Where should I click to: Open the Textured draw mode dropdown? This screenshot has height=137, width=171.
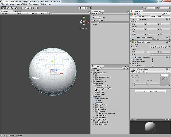pyautogui.click(x=9, y=13)
